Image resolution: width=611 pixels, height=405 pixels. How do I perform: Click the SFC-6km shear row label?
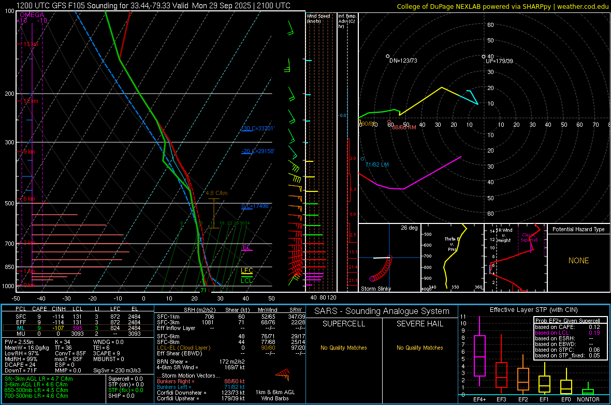168,336
